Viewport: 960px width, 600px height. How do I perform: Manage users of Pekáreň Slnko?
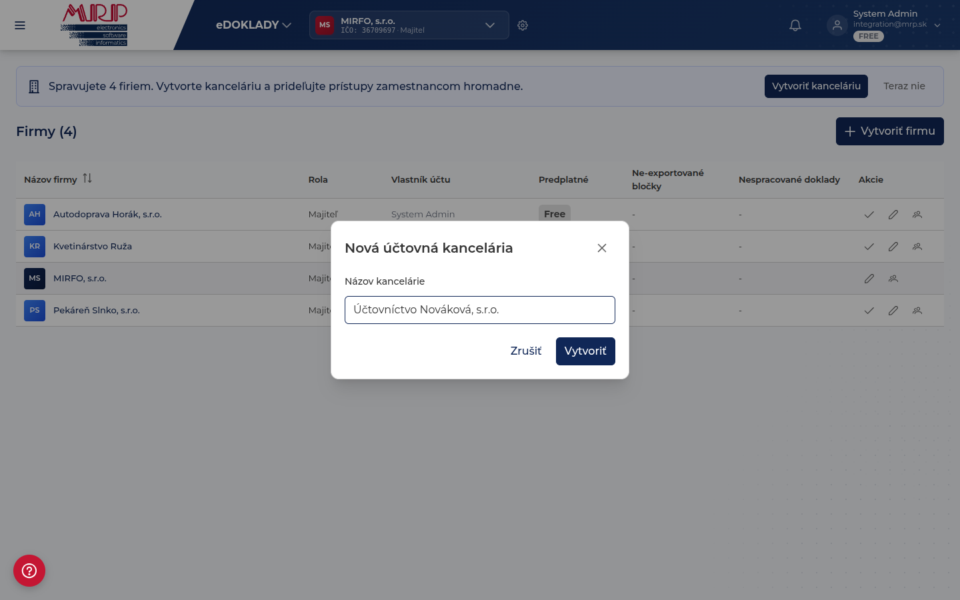tap(917, 311)
